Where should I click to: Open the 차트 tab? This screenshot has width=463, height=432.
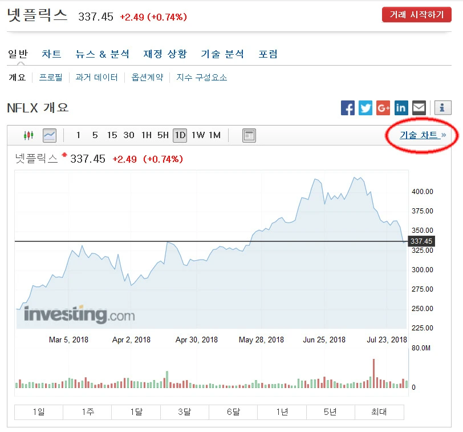pos(51,54)
